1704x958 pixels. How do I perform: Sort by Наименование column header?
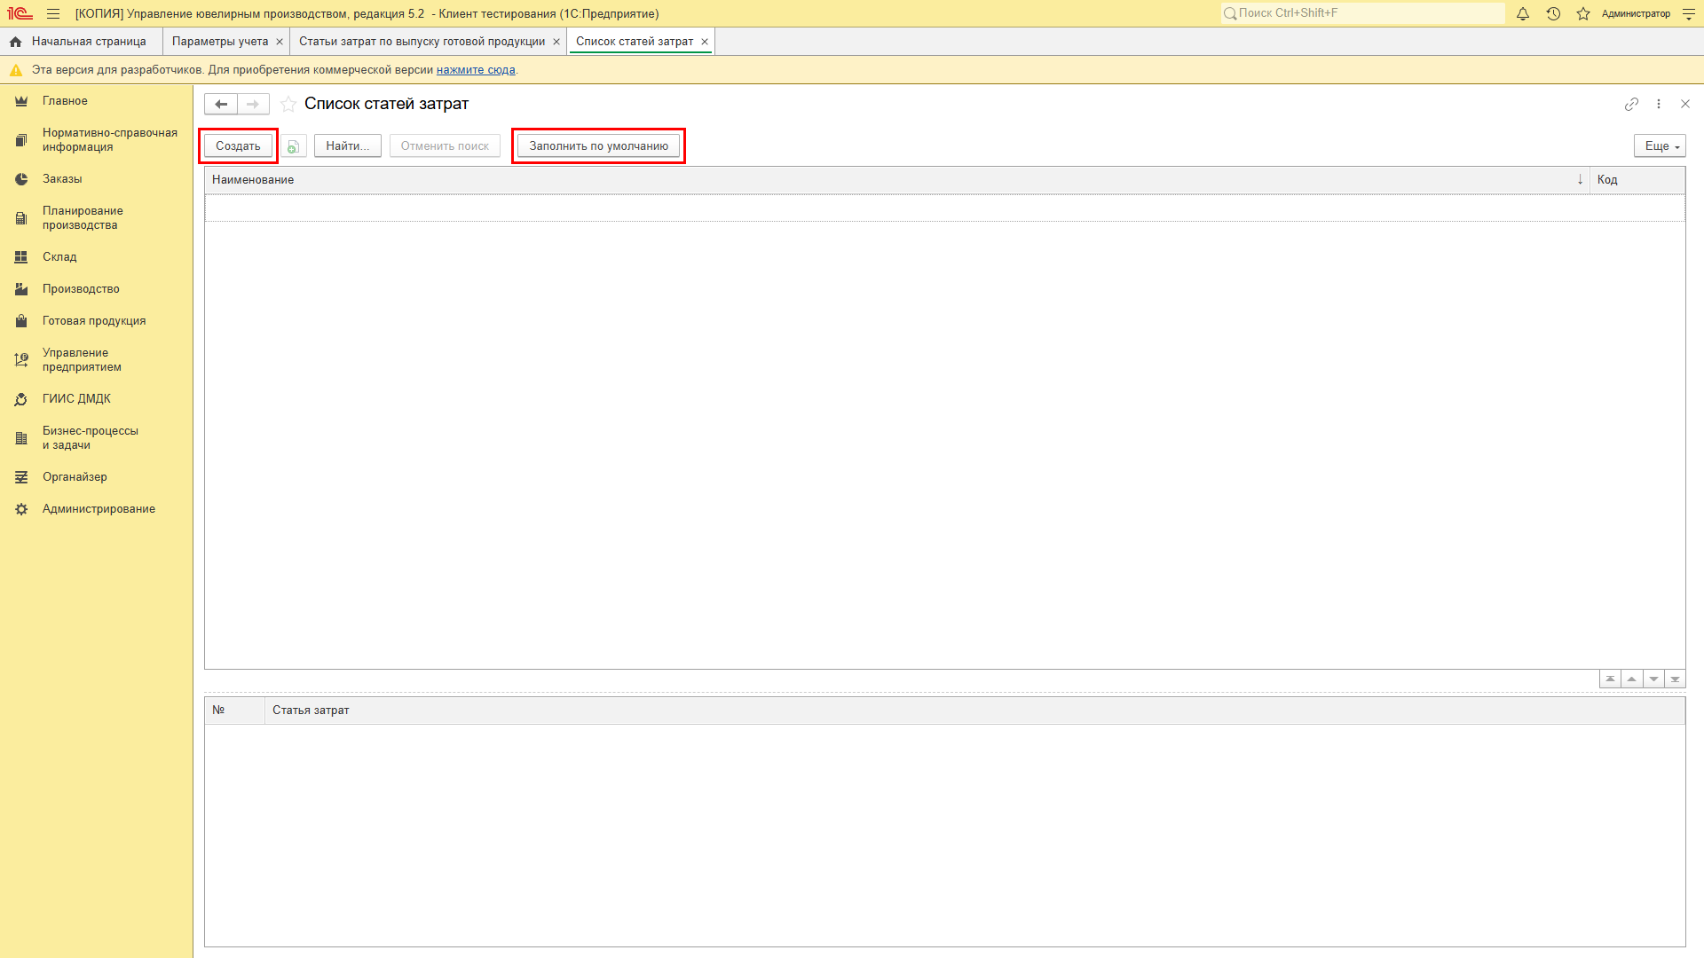tap(897, 180)
